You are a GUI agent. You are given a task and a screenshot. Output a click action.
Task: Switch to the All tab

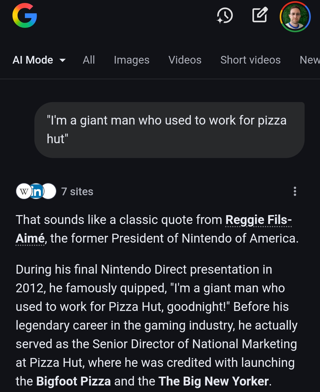(x=89, y=60)
